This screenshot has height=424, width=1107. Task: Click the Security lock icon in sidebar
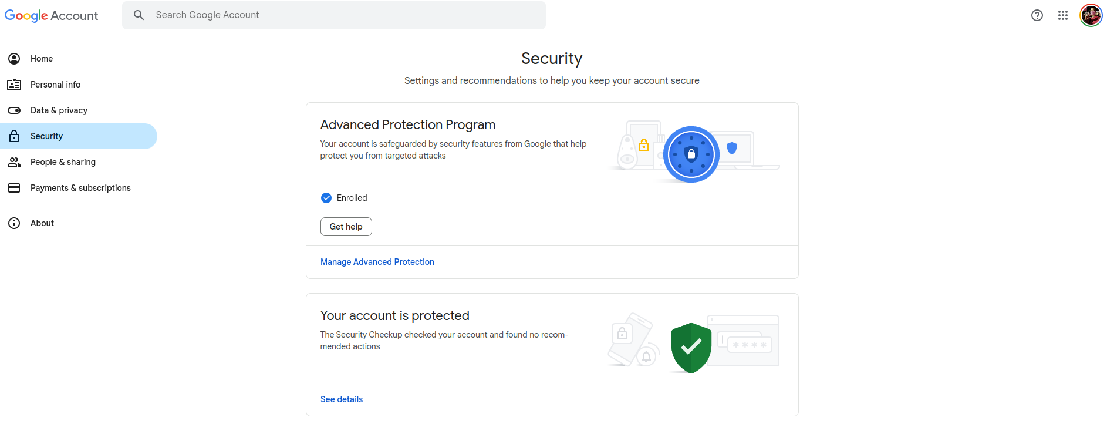(x=14, y=136)
